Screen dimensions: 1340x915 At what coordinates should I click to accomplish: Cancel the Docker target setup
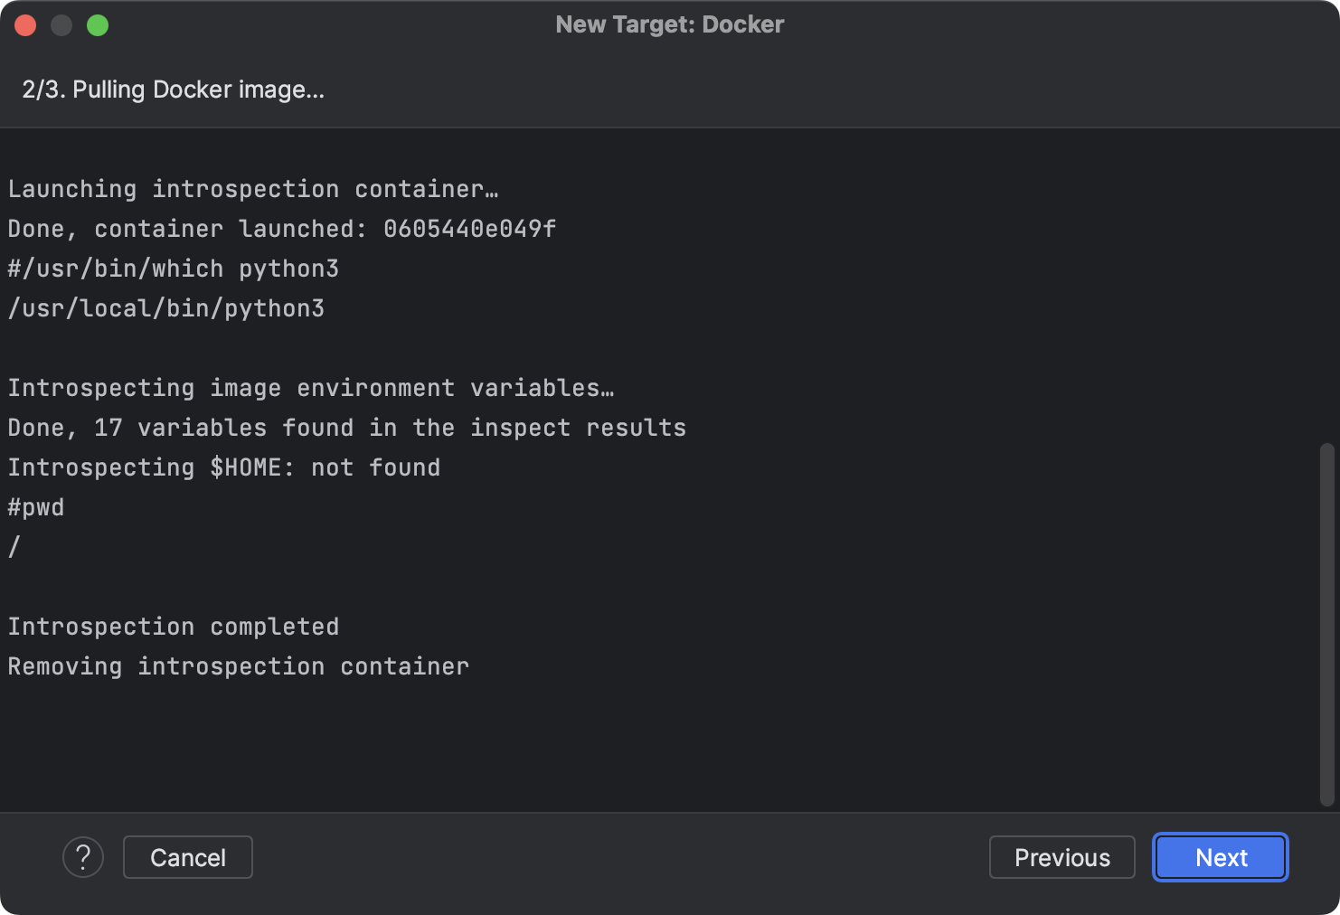tap(187, 856)
